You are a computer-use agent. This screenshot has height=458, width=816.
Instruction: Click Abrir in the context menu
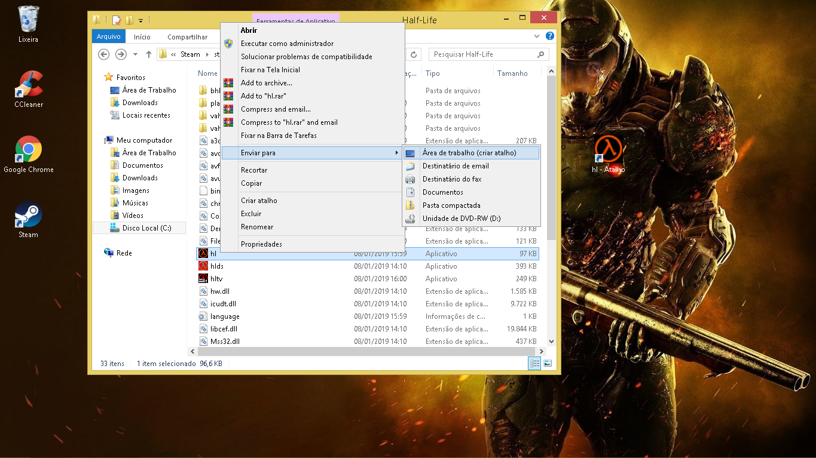[x=313, y=30]
